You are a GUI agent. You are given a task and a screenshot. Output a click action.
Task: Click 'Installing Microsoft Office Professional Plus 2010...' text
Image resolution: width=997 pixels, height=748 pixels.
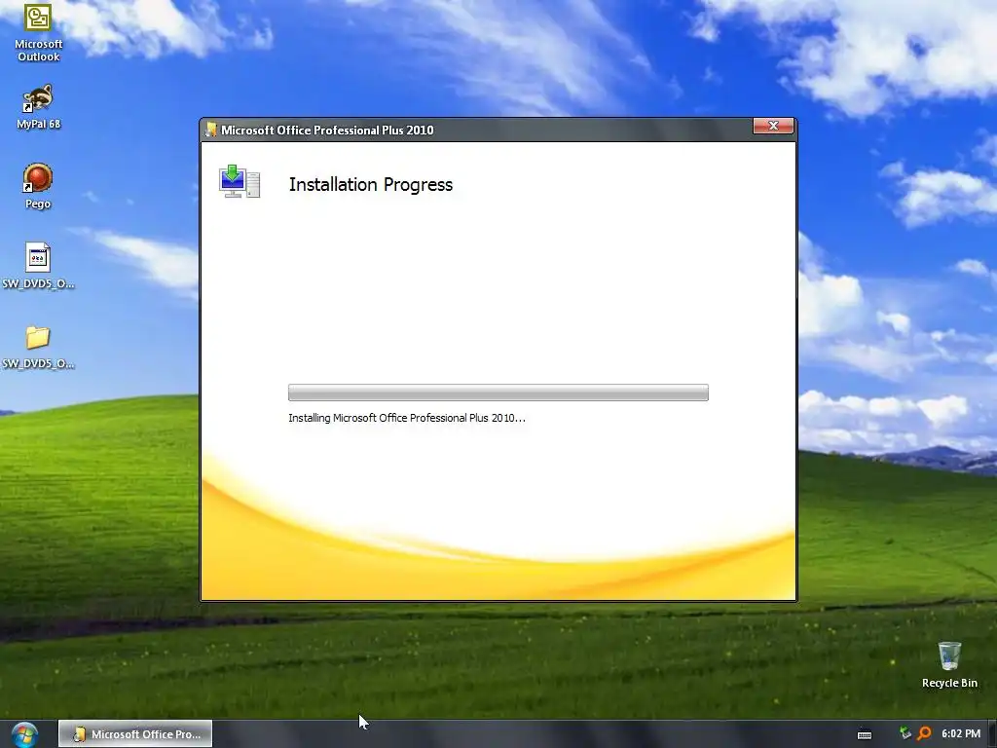[x=407, y=418]
